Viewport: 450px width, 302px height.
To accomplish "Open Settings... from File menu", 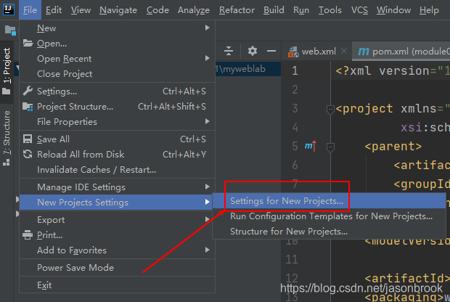I will pyautogui.click(x=118, y=91).
